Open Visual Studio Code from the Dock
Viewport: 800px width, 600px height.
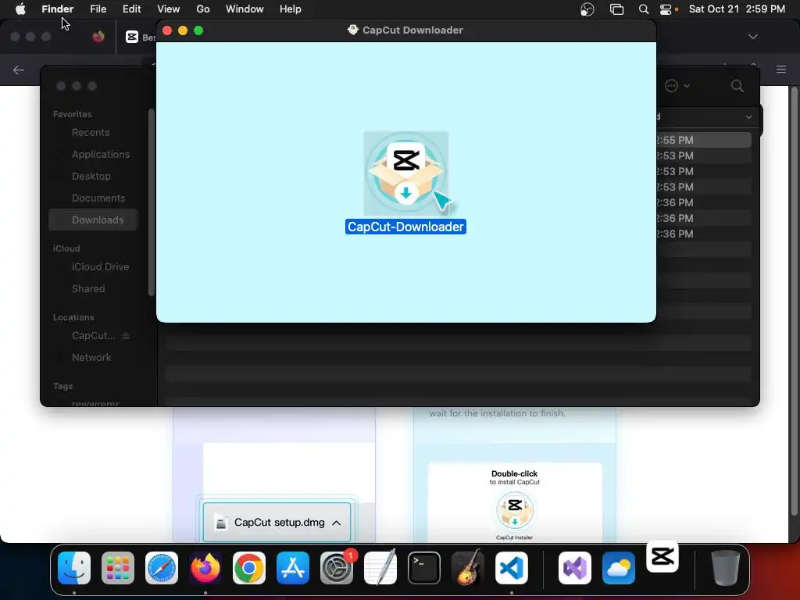511,568
